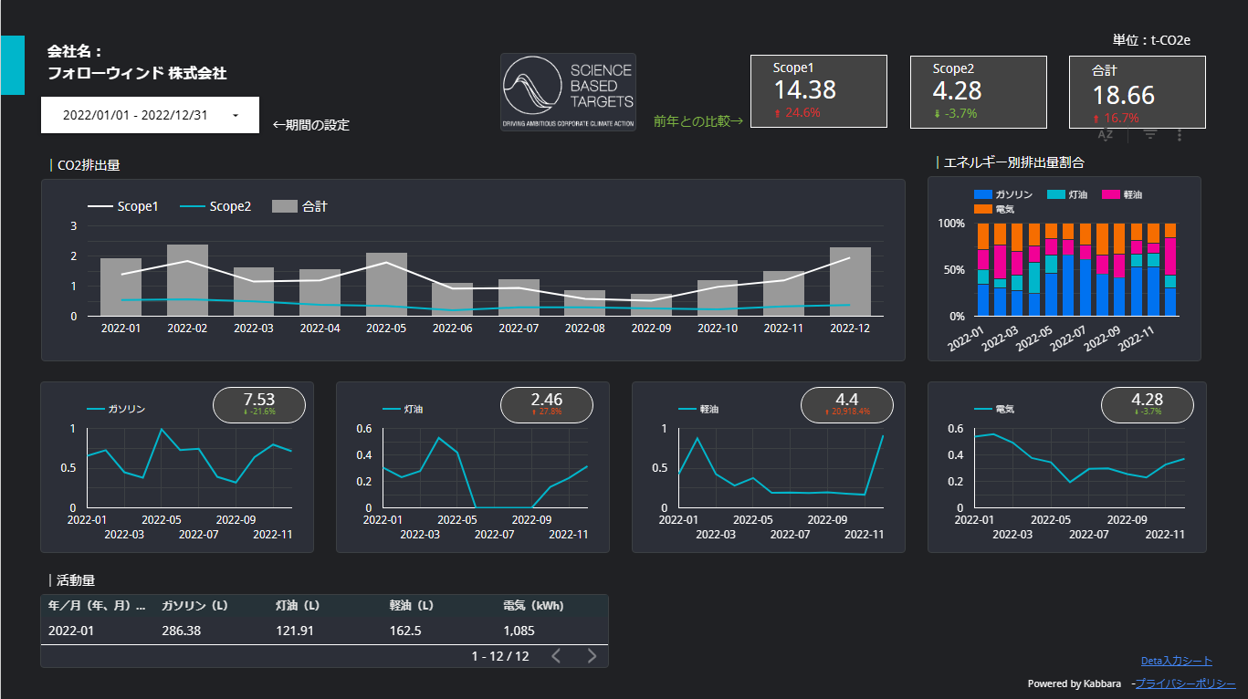Open the プライバシーポリシー link

(x=1185, y=683)
